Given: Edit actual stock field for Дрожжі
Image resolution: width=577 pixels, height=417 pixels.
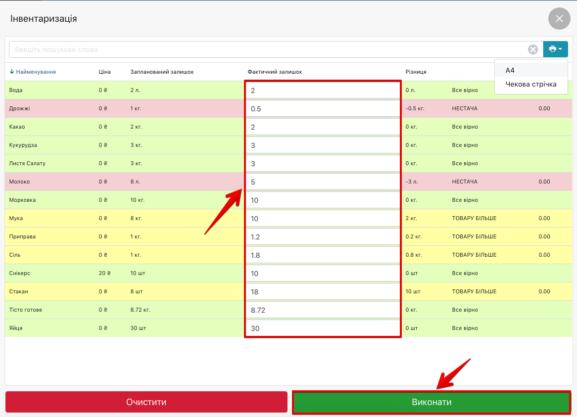Looking at the screenshot, I should point(323,109).
